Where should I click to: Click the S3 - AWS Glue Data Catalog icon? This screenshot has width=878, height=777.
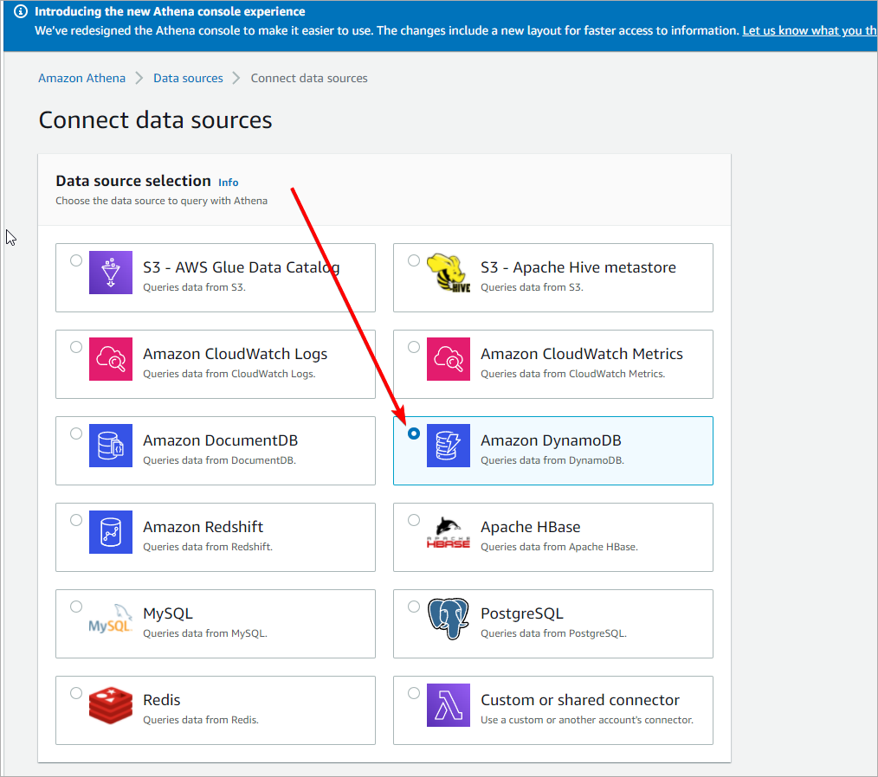pyautogui.click(x=110, y=272)
